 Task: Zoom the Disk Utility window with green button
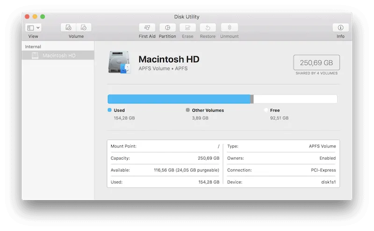43,16
